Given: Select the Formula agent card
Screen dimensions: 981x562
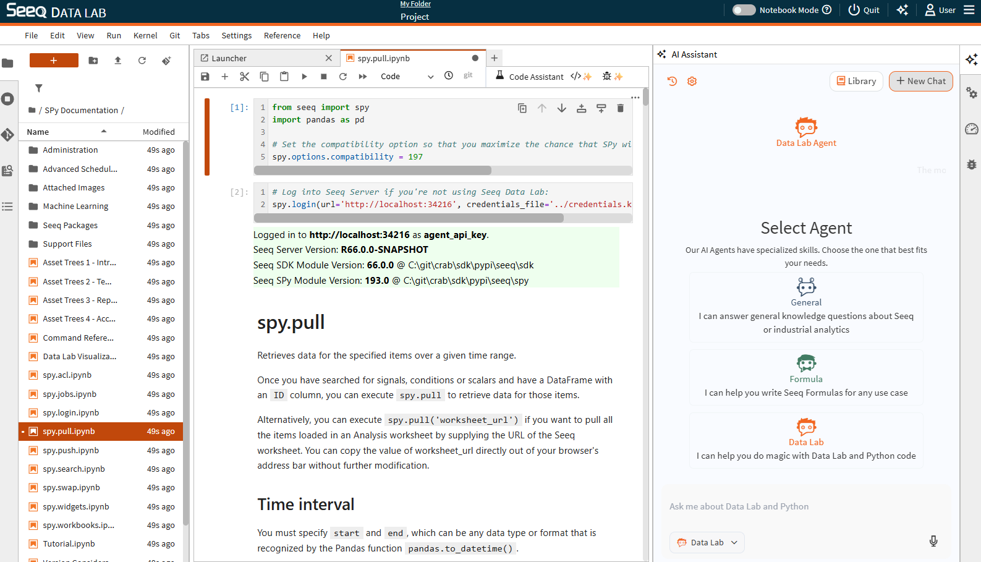Looking at the screenshot, I should coord(806,377).
